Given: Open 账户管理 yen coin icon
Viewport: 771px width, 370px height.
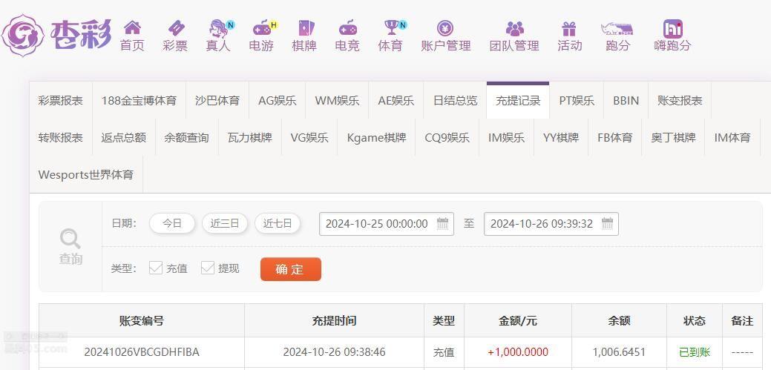Looking at the screenshot, I should [x=445, y=28].
